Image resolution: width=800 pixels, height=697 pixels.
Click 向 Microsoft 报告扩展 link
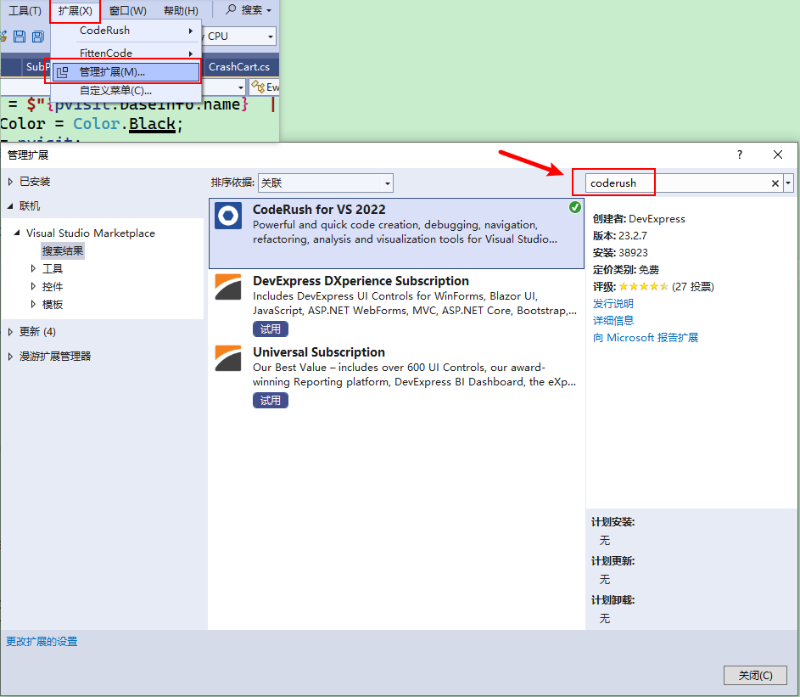click(x=646, y=338)
